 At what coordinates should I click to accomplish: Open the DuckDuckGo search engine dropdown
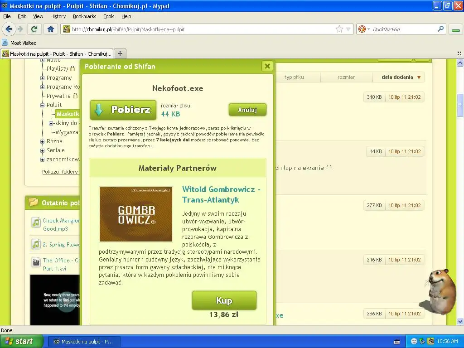pyautogui.click(x=364, y=29)
